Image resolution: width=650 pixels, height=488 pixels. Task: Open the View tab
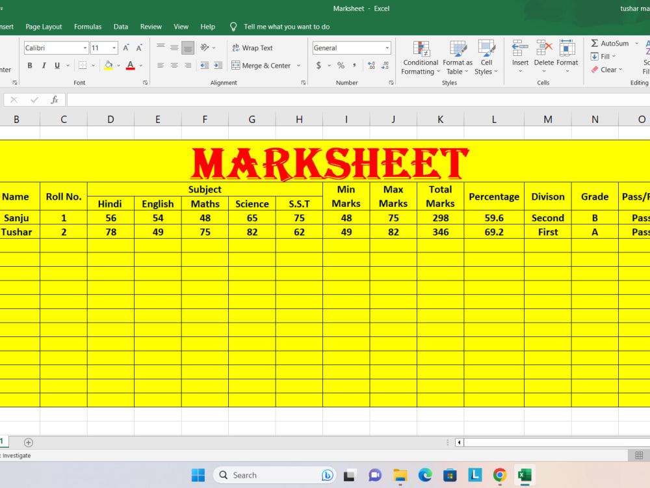click(x=181, y=27)
